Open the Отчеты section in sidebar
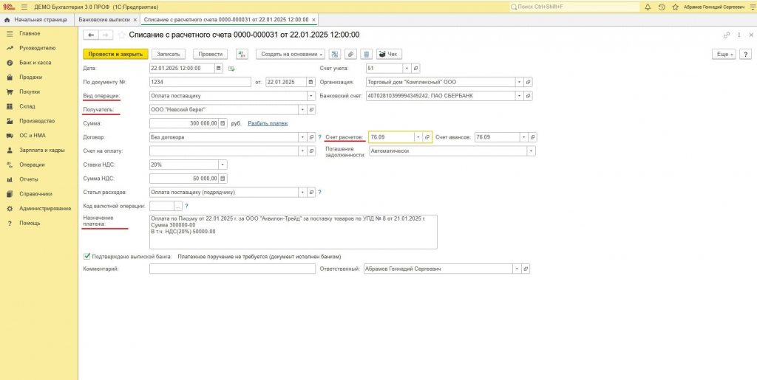The width and height of the screenshot is (757, 380). coord(29,179)
